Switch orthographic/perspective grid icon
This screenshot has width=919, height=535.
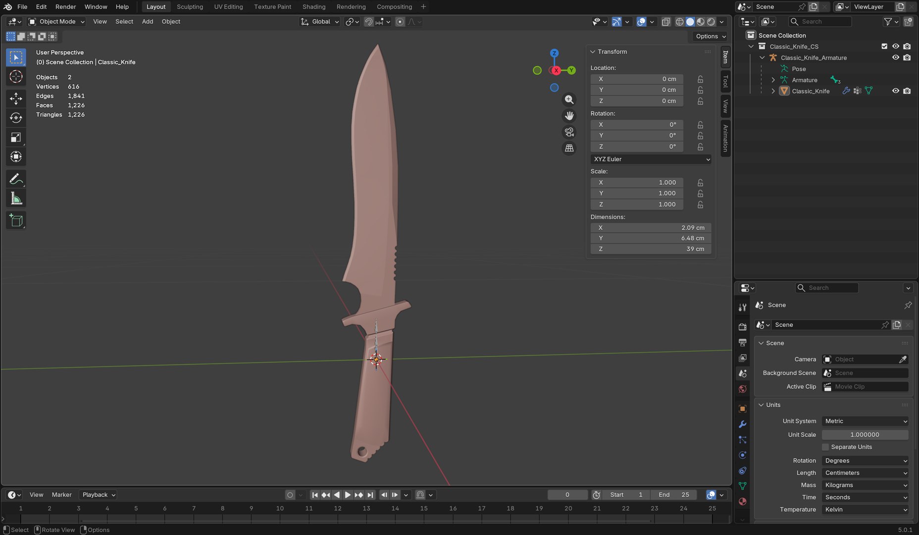pos(569,148)
